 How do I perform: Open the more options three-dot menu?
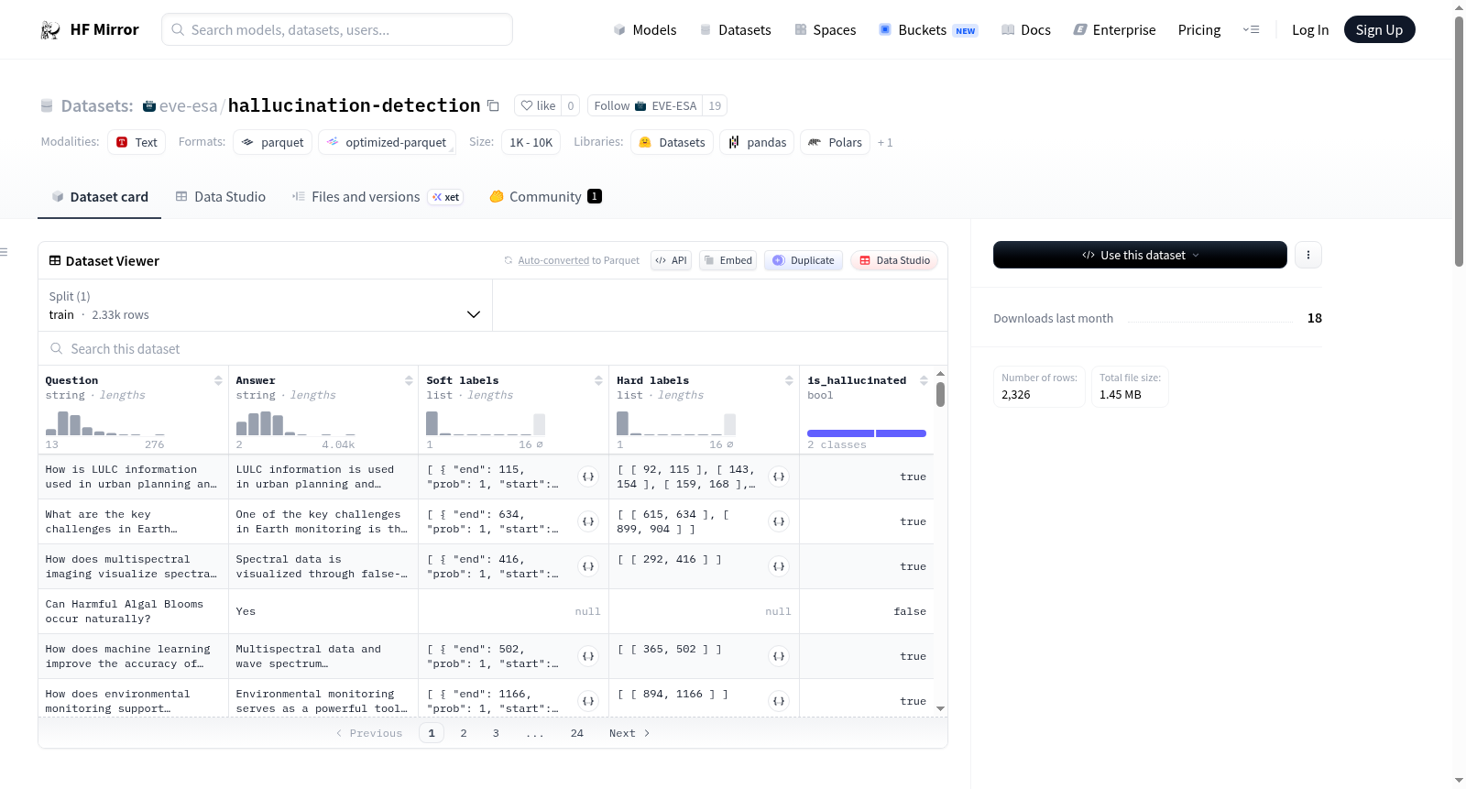(1308, 255)
